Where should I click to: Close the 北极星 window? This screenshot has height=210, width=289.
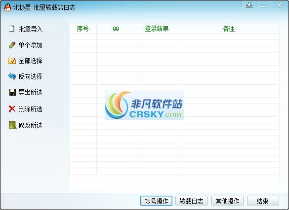pyautogui.click(x=279, y=5)
